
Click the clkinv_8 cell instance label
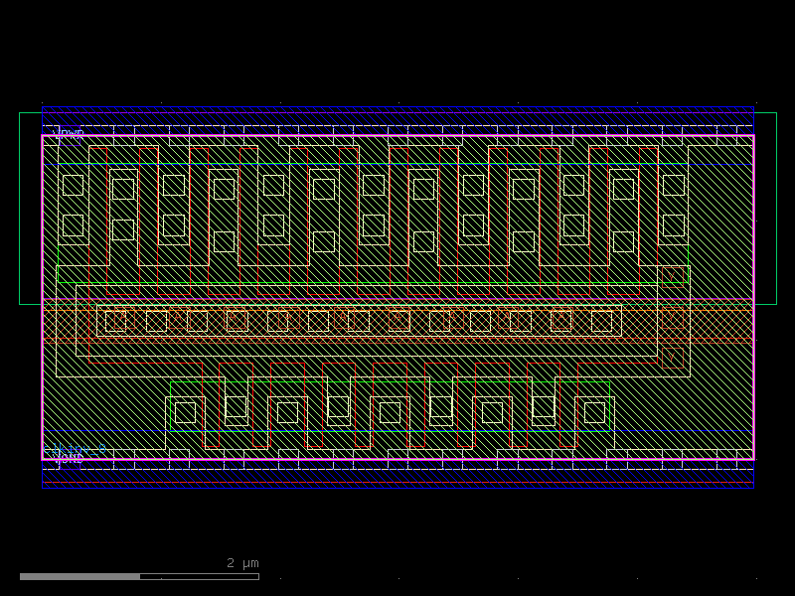pos(75,449)
